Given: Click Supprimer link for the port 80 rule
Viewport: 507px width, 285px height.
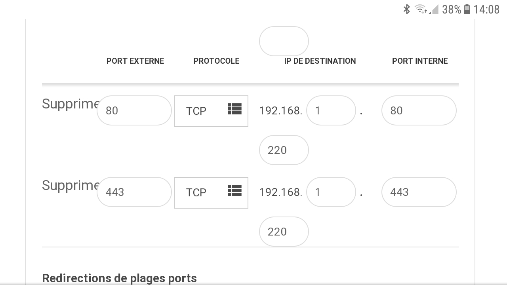Looking at the screenshot, I should 70,104.
